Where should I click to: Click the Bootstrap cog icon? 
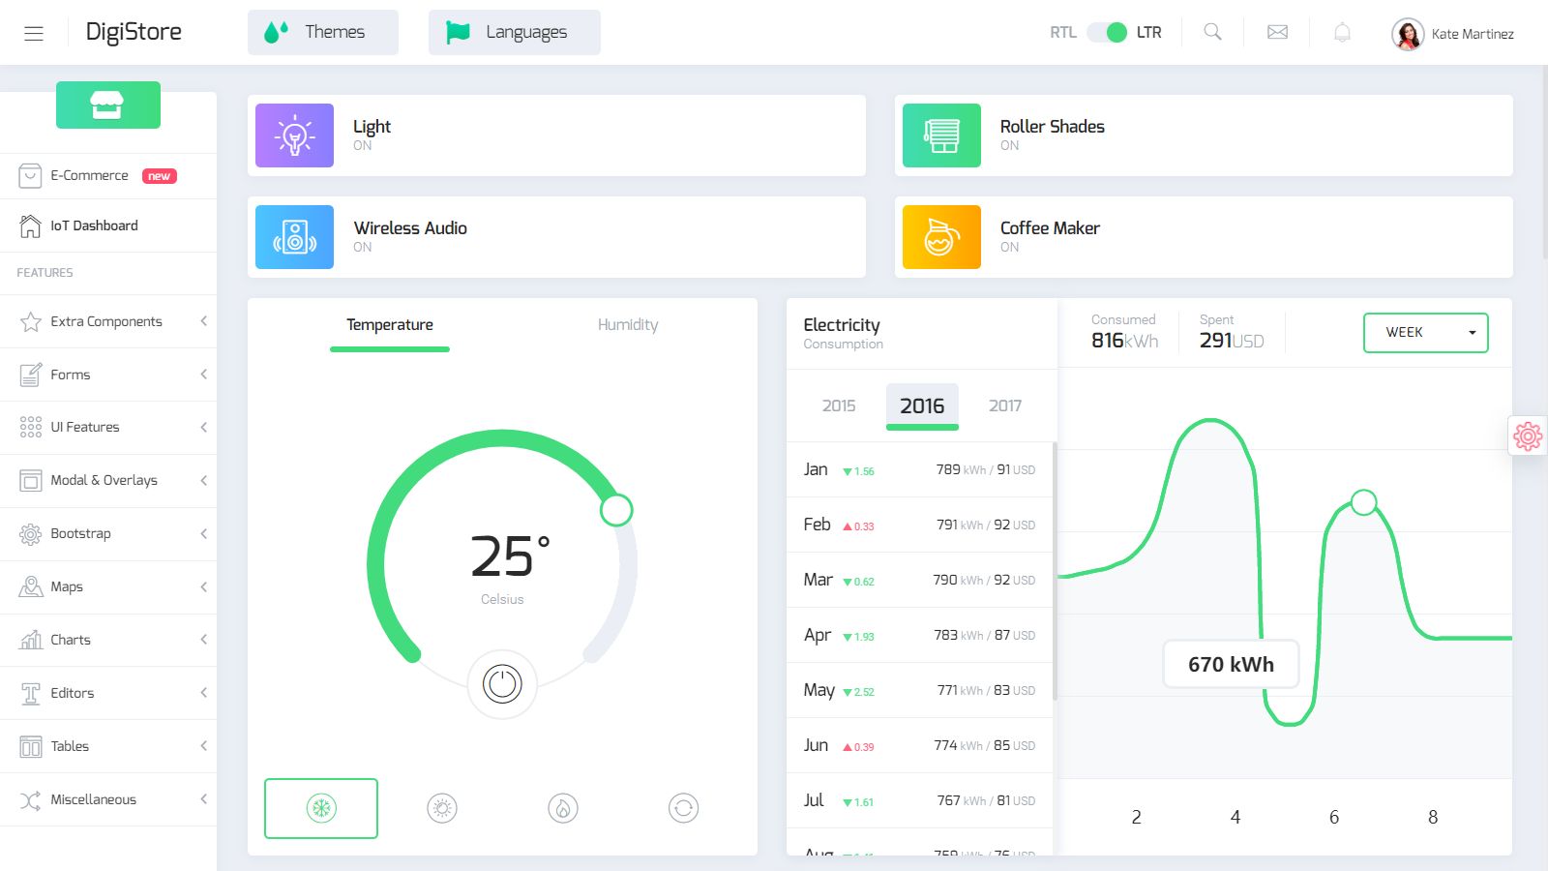pos(31,533)
